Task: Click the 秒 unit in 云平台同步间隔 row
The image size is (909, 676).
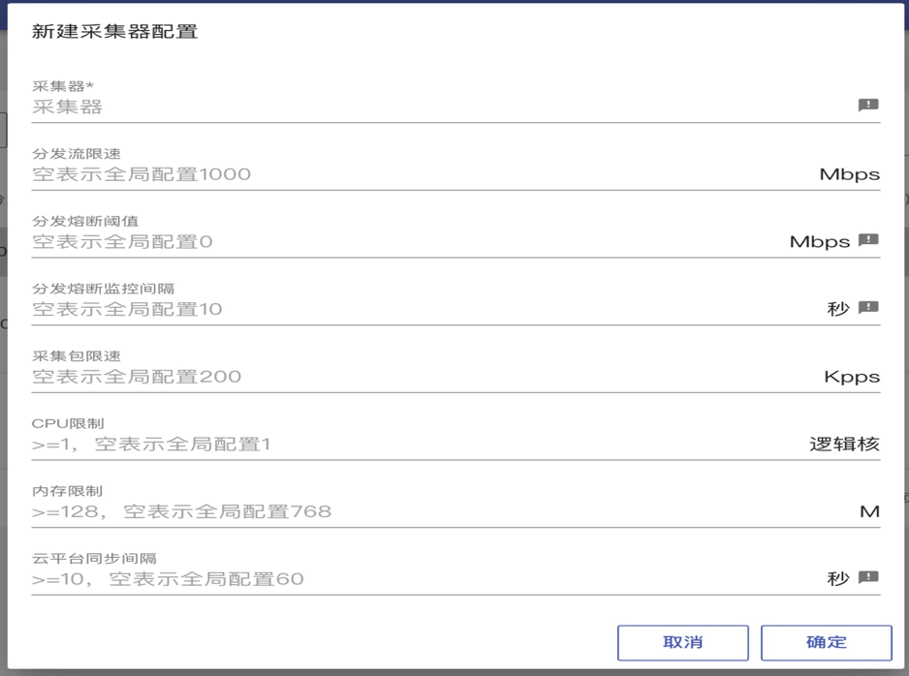Action: tap(838, 579)
